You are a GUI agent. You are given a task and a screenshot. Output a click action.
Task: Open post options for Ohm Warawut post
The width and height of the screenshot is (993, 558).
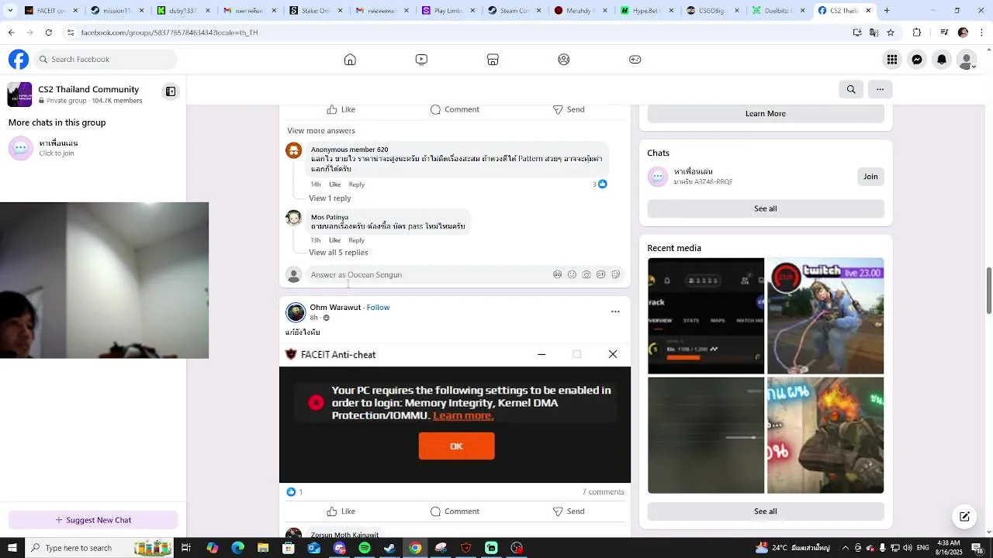tap(615, 312)
